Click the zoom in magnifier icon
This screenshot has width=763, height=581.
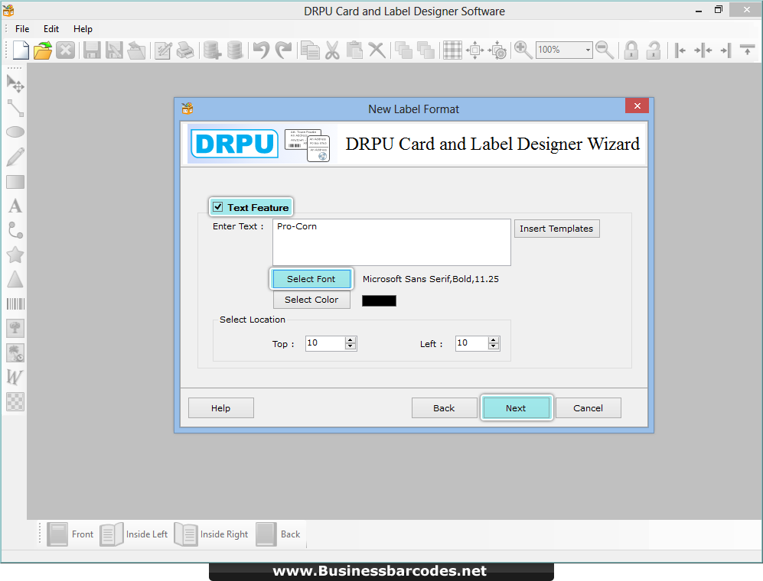coord(523,50)
